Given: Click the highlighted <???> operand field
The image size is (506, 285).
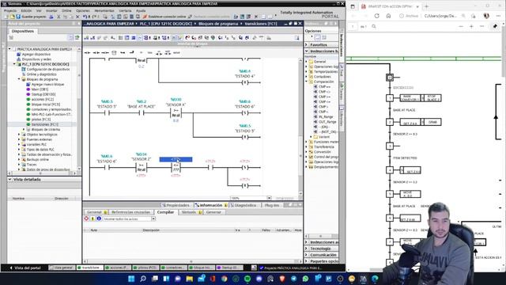Looking at the screenshot, I should 176,160.
